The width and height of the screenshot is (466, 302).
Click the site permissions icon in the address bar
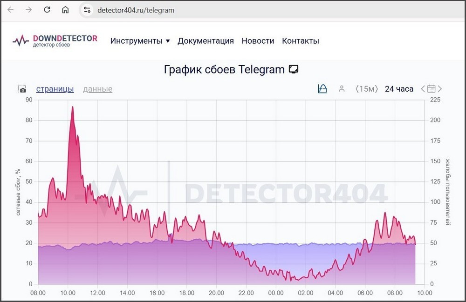point(87,10)
